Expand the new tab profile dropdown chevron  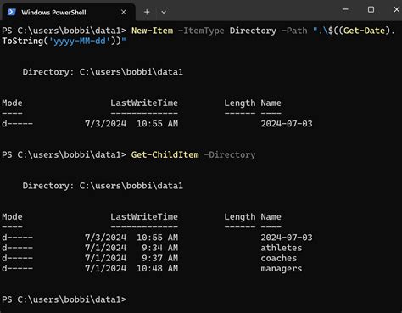pos(164,12)
